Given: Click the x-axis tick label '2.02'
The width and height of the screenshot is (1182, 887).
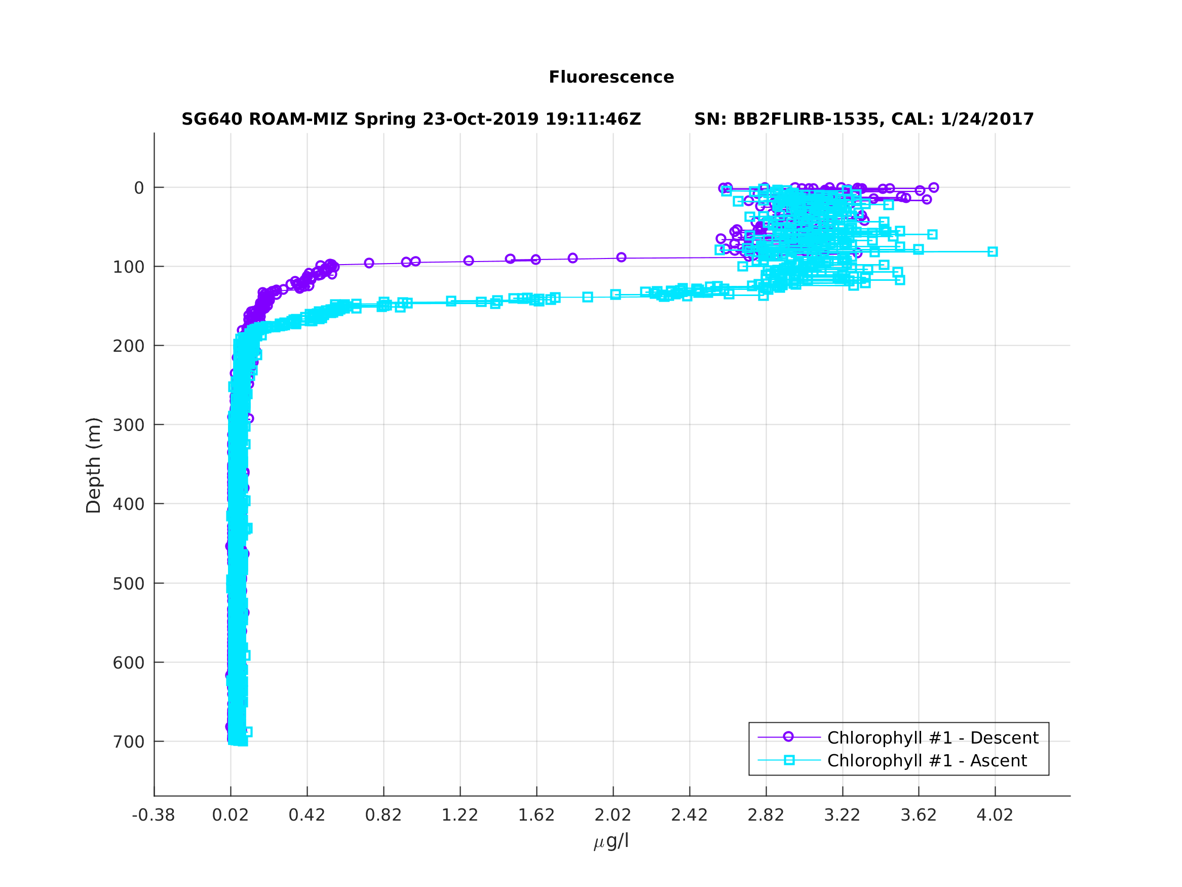Looking at the screenshot, I should (613, 815).
